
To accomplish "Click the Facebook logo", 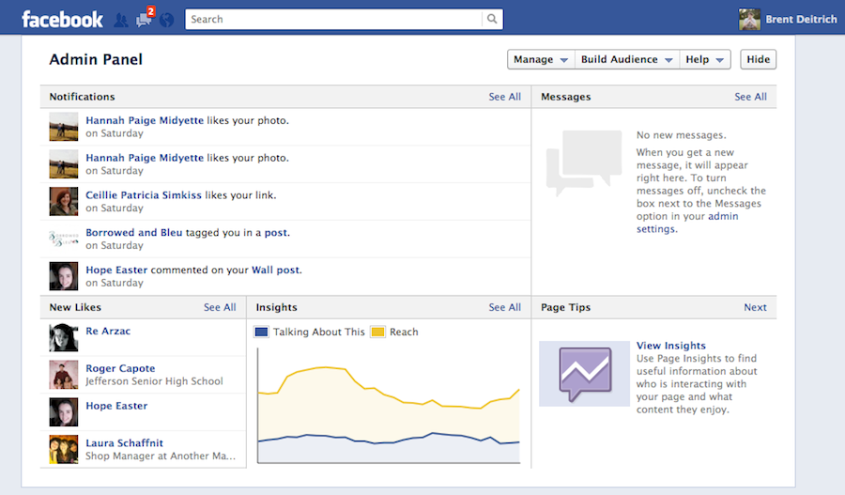I will (x=62, y=20).
